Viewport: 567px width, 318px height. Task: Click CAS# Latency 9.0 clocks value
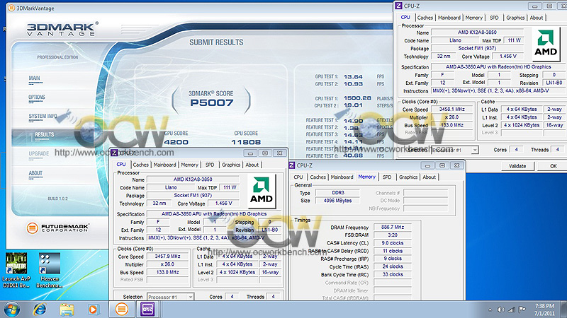point(393,243)
